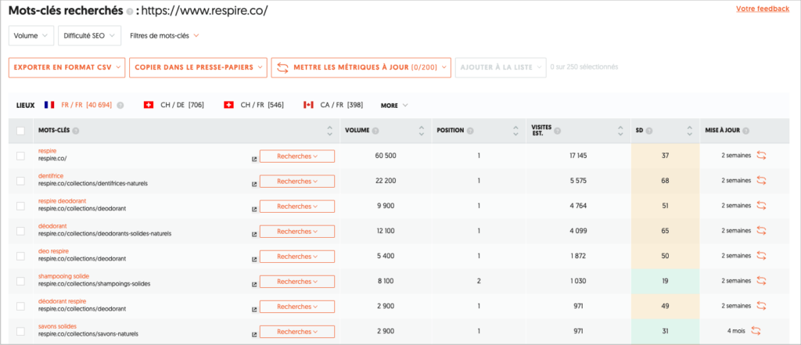Refresh metrics for deo respire row
The height and width of the screenshot is (345, 801).
pos(761,256)
